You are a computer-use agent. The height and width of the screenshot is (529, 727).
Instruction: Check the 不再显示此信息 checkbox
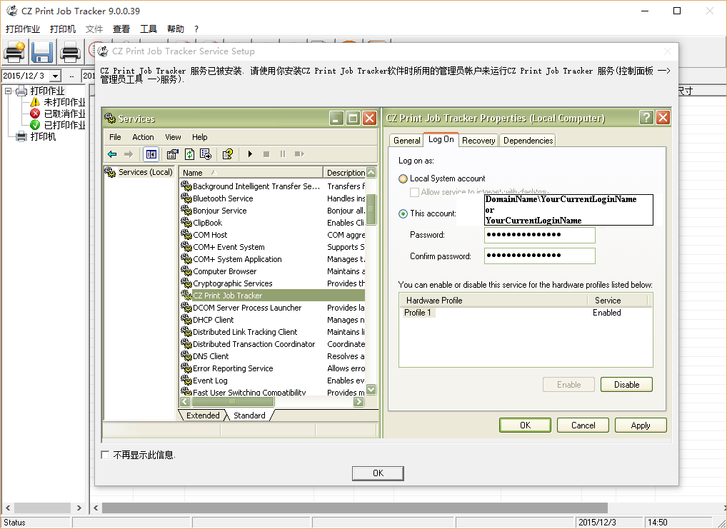click(x=106, y=455)
